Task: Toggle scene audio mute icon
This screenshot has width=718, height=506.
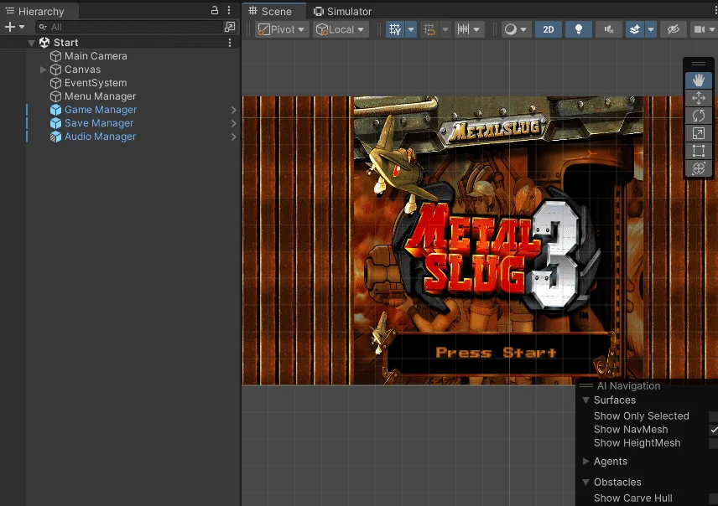Action: click(609, 29)
